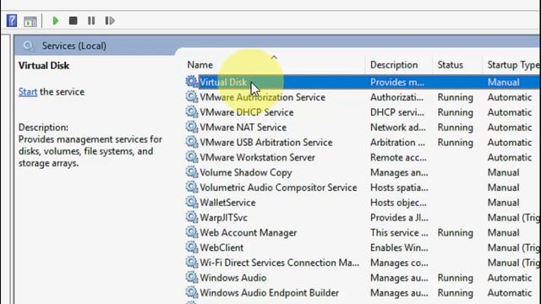Start the service with green play icon
This screenshot has height=304, width=541.
point(55,21)
